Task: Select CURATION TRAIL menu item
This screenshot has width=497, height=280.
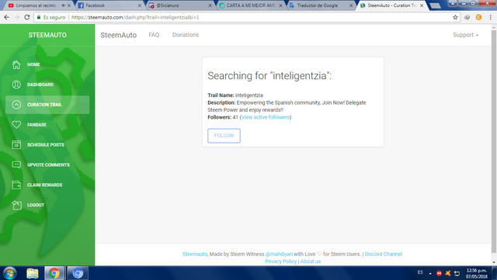Action: (44, 105)
